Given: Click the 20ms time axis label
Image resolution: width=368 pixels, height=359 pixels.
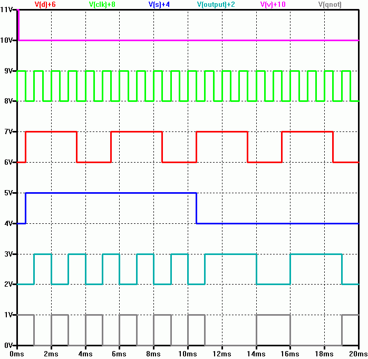Looking at the screenshot, I should click(358, 354).
